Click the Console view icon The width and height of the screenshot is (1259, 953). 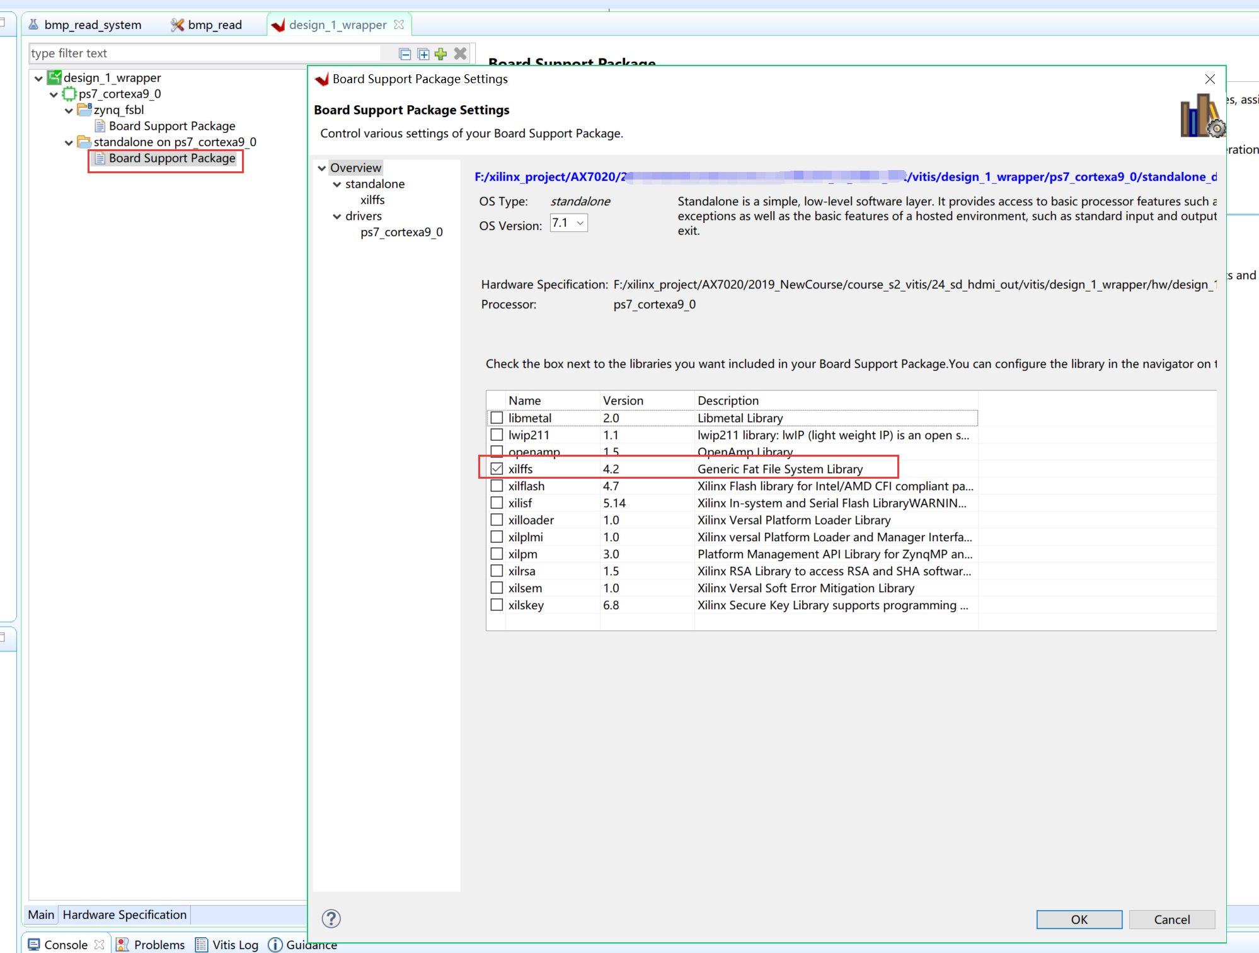click(x=34, y=945)
